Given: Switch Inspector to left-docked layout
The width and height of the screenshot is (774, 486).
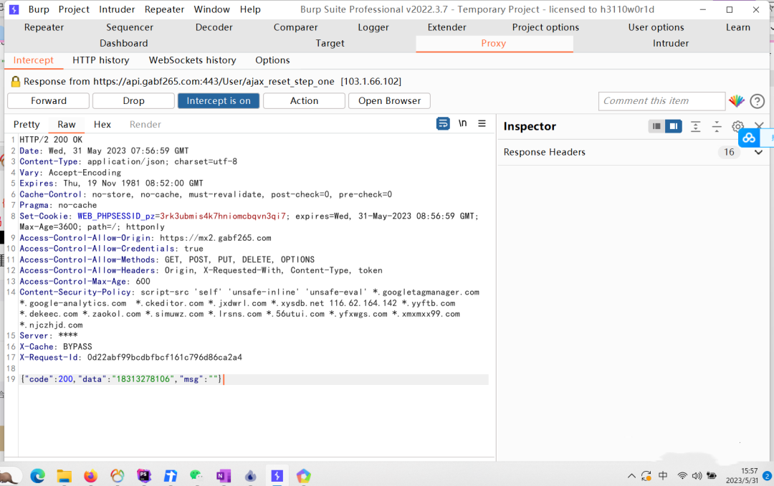Looking at the screenshot, I should [656, 126].
